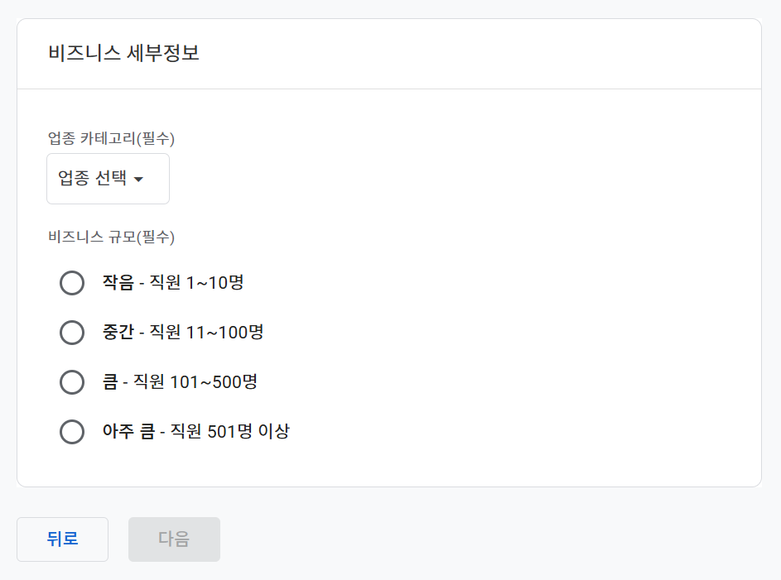Click the arrow next to 업종 선택
The image size is (781, 580).
(x=138, y=180)
